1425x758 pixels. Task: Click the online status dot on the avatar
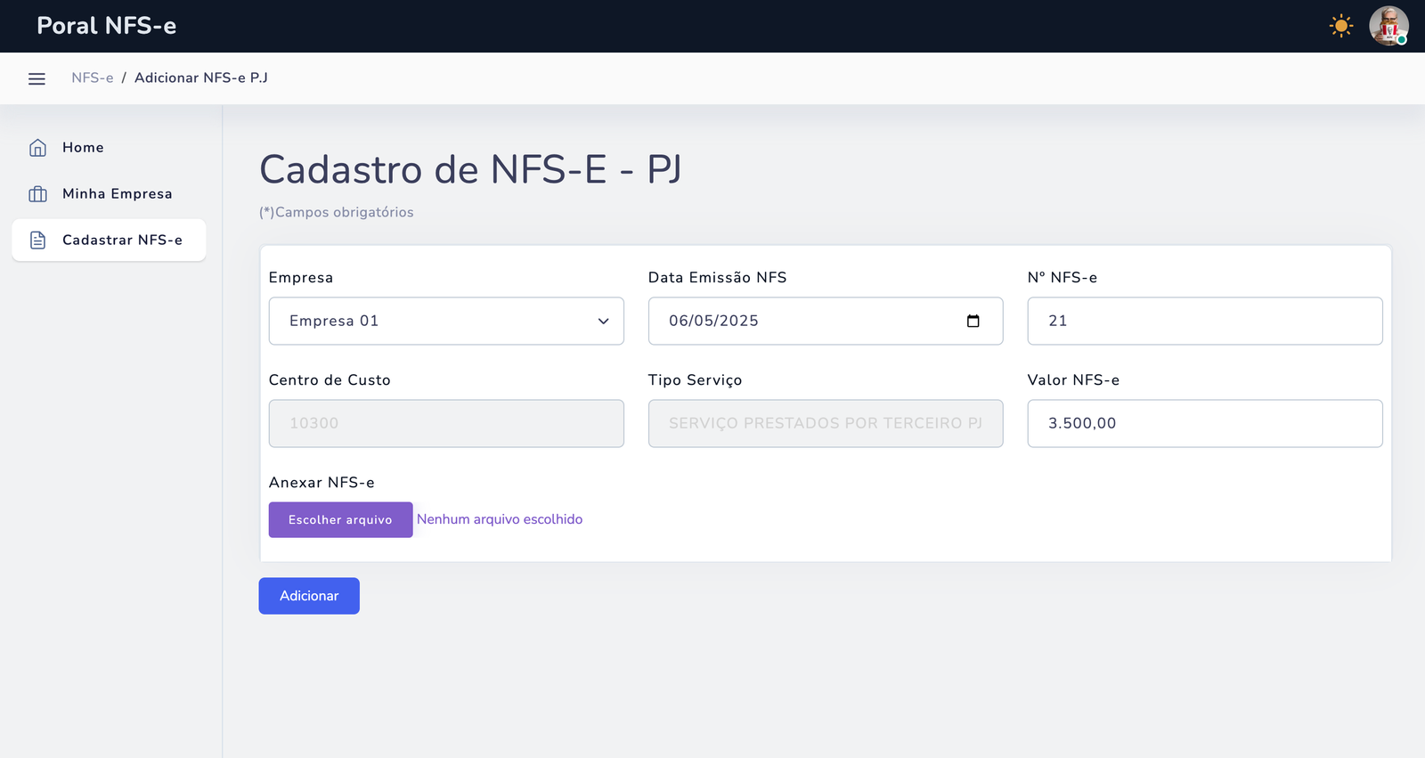[x=1402, y=39]
